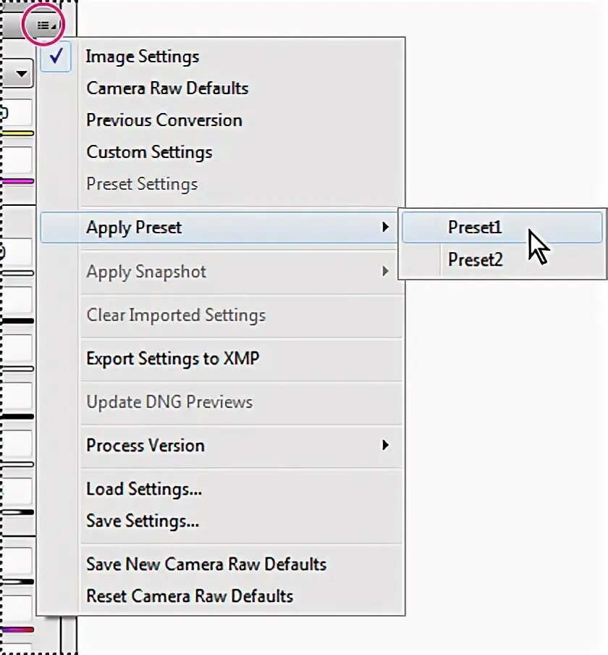The image size is (608, 655).
Task: Apply Preset1 from the submenu
Action: click(x=475, y=228)
